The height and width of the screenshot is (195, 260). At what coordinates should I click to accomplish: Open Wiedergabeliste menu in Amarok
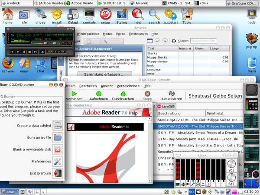(x=88, y=34)
